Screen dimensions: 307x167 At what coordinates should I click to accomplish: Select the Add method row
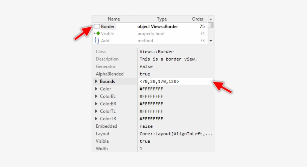pos(150,41)
